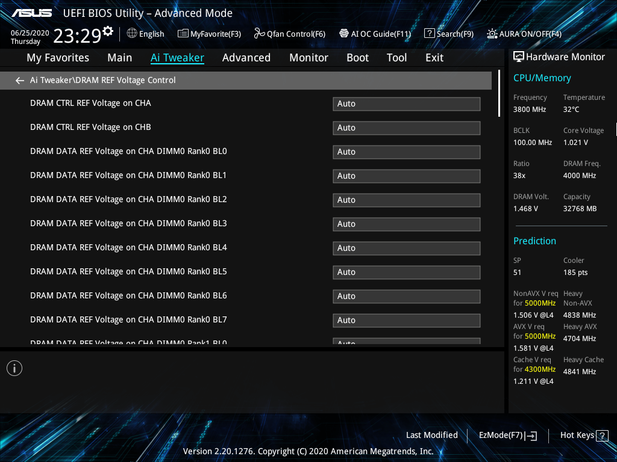617x462 pixels.
Task: Click the 1.021 V core voltage value
Action: (x=575, y=143)
